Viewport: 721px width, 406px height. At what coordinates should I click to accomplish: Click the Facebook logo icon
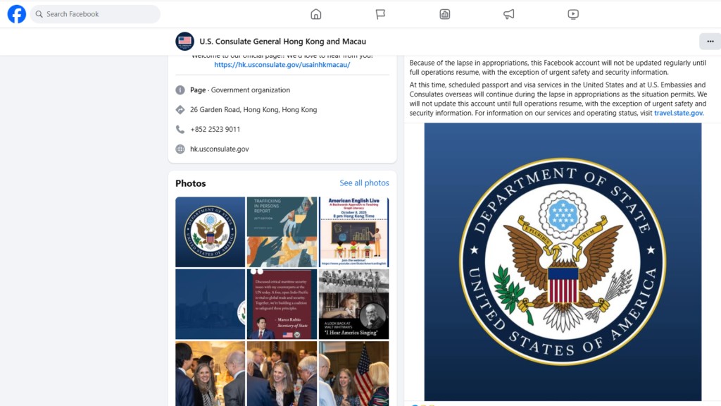17,14
